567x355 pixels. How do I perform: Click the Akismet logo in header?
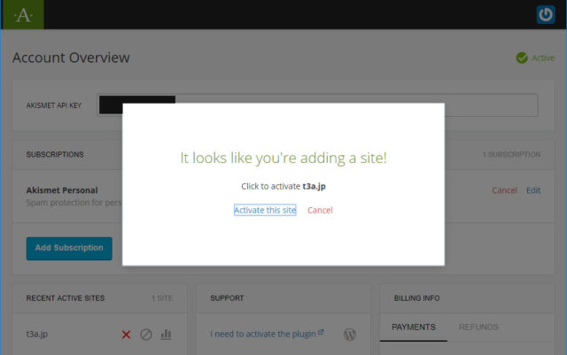23,14
